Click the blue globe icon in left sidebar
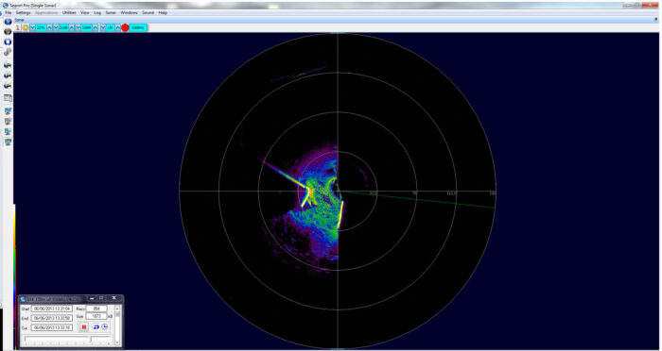 [8, 22]
